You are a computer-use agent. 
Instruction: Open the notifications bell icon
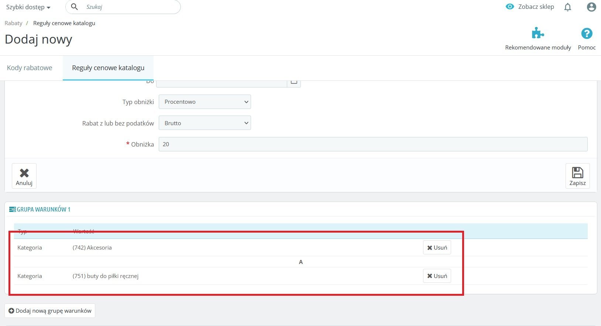568,7
